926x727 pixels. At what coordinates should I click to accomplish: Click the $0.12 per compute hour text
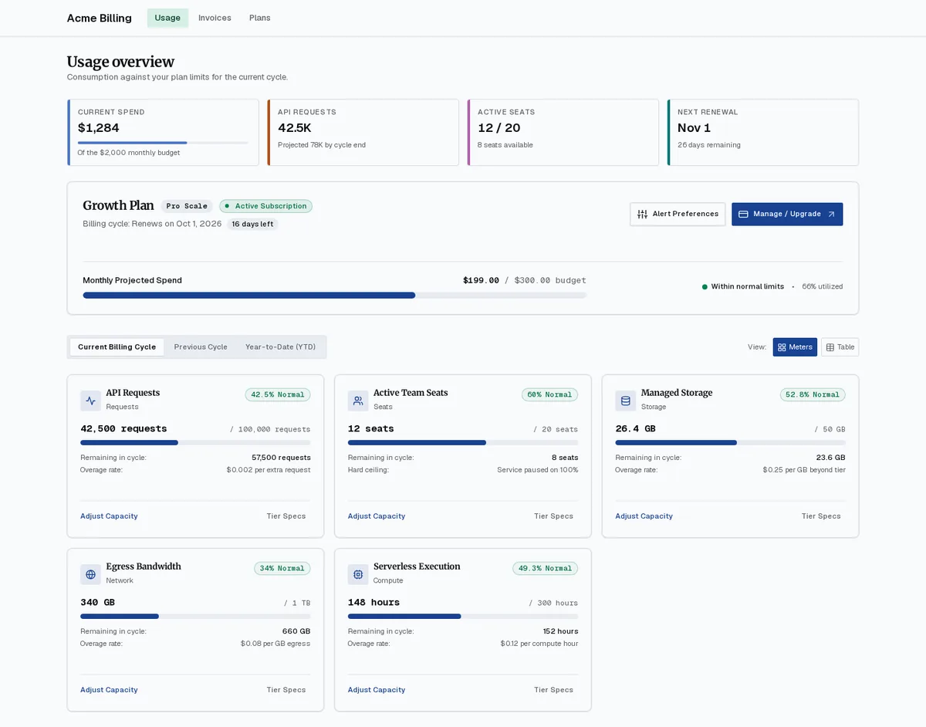pos(539,644)
